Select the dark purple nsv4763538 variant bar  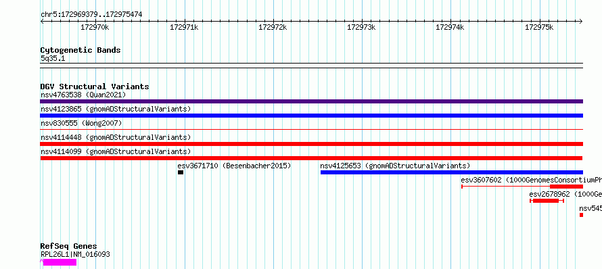tap(311, 101)
